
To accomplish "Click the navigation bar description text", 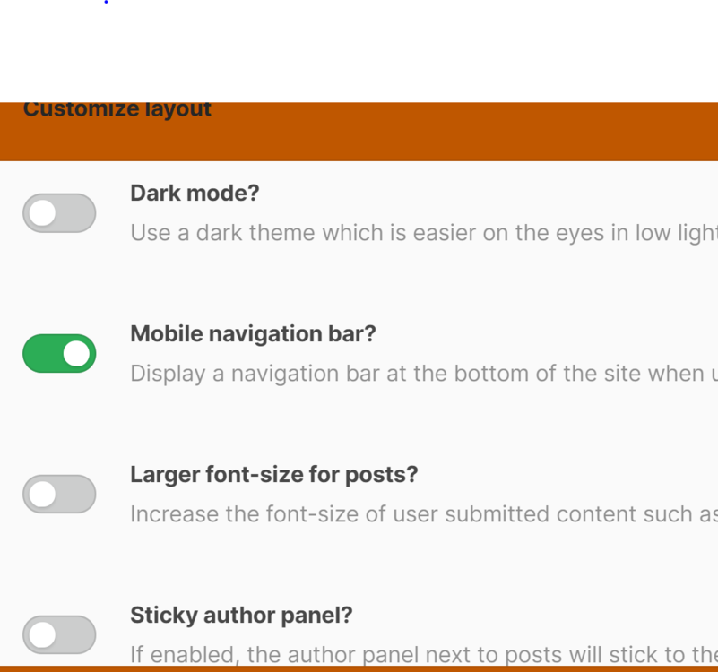I will 421,374.
